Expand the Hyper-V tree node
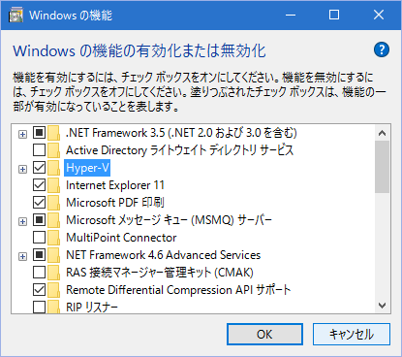Image resolution: width=402 pixels, height=357 pixels. click(x=22, y=169)
